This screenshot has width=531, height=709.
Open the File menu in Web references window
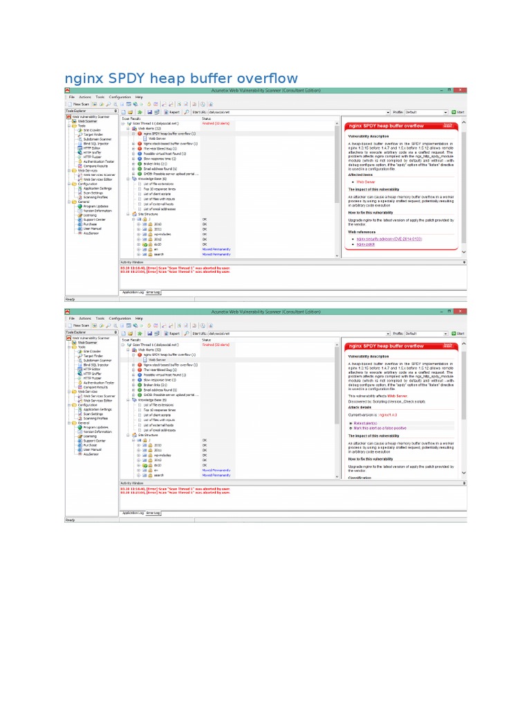[x=72, y=97]
